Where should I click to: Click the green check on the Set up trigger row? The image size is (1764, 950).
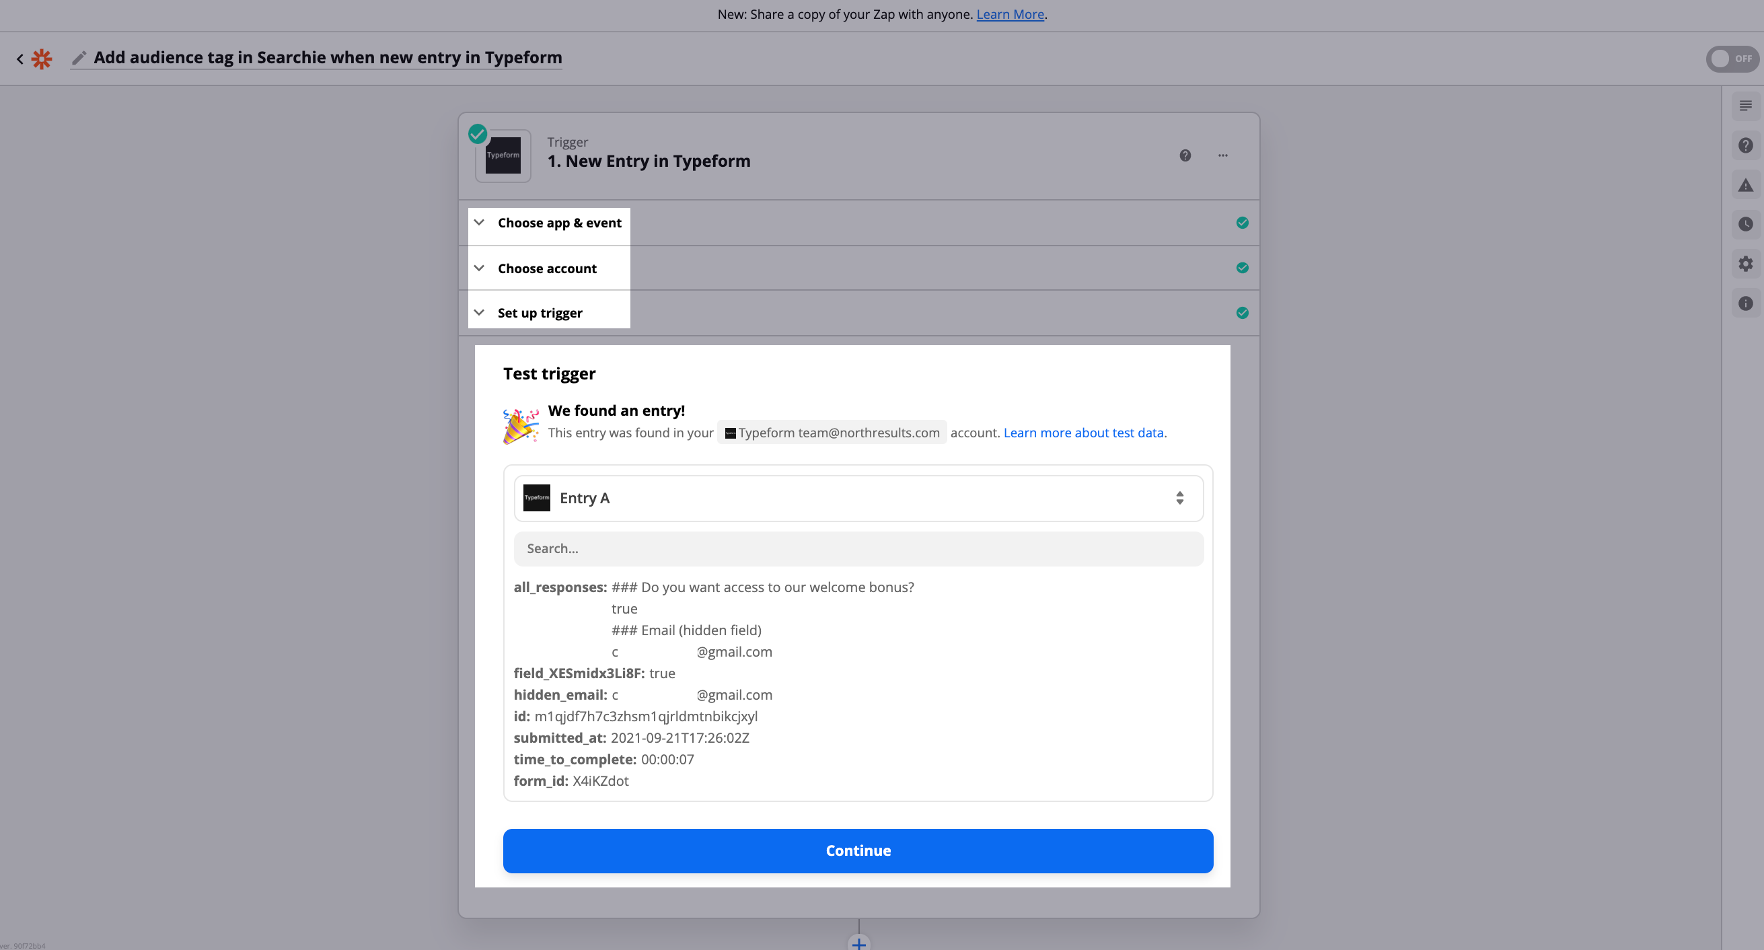(1241, 313)
